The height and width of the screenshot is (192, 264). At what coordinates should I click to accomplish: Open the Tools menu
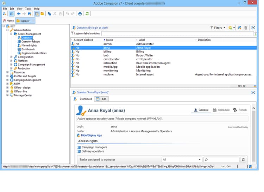click(x=28, y=8)
